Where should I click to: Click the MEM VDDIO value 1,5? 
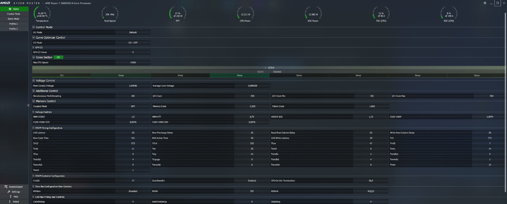pyautogui.click(x=133, y=117)
